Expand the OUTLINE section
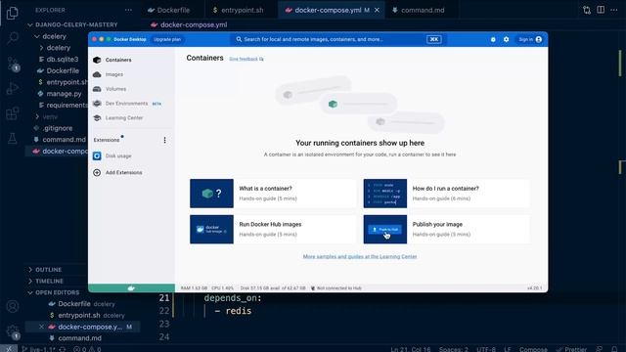The width and height of the screenshot is (626, 352). coord(48,270)
